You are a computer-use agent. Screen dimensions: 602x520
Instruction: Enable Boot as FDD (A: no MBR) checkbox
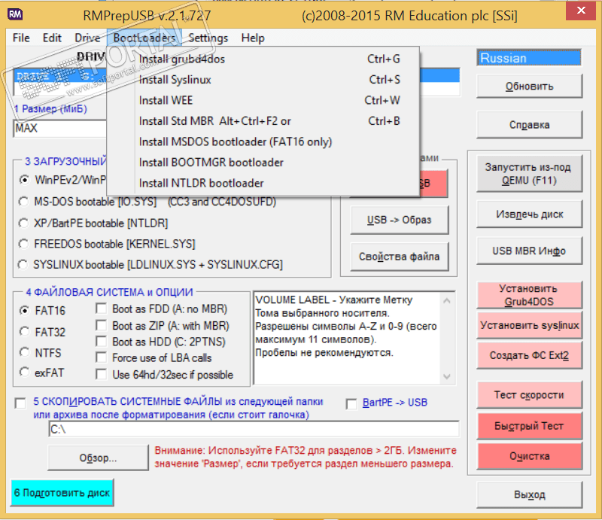coord(102,309)
